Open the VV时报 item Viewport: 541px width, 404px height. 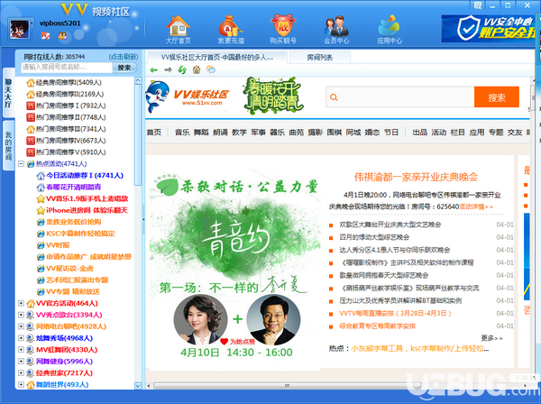(53, 245)
